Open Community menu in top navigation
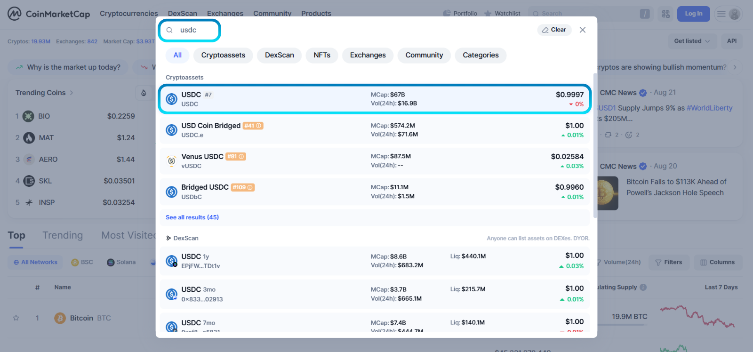This screenshot has height=352, width=753. click(x=272, y=14)
